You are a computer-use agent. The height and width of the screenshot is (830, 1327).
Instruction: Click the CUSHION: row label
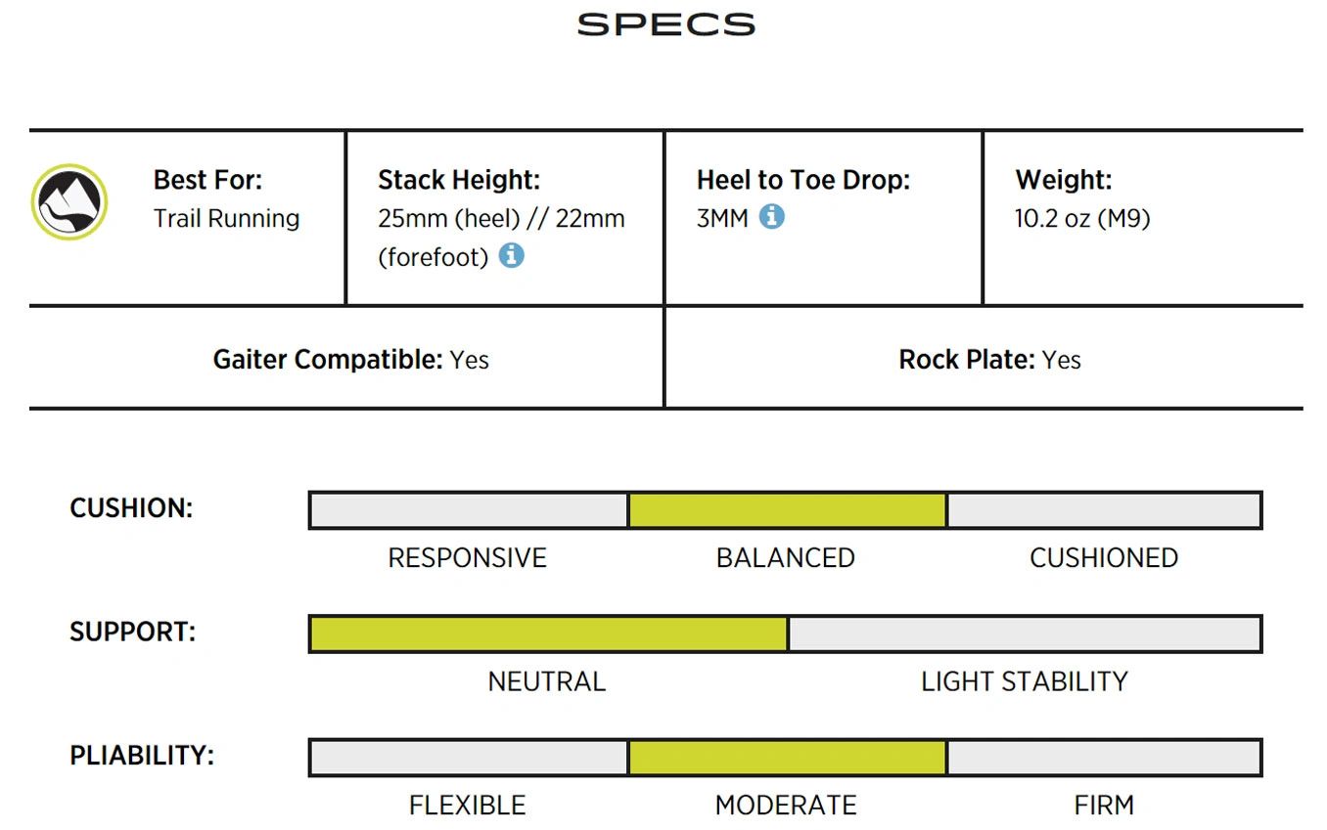click(x=131, y=508)
